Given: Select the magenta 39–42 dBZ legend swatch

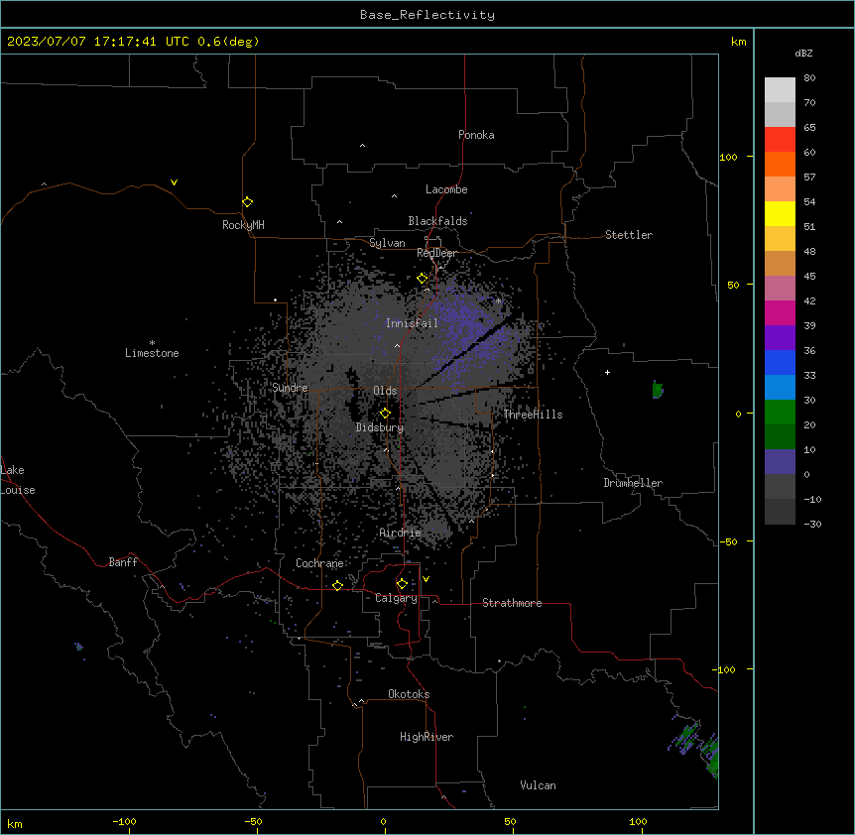Looking at the screenshot, I should (780, 313).
